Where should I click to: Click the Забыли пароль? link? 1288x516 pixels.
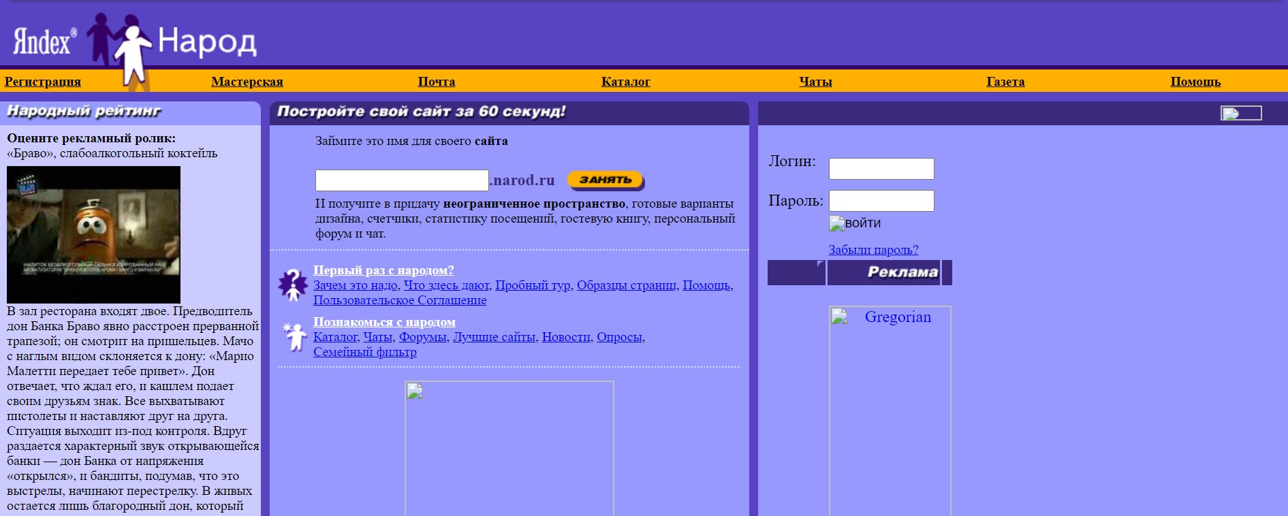(x=873, y=250)
